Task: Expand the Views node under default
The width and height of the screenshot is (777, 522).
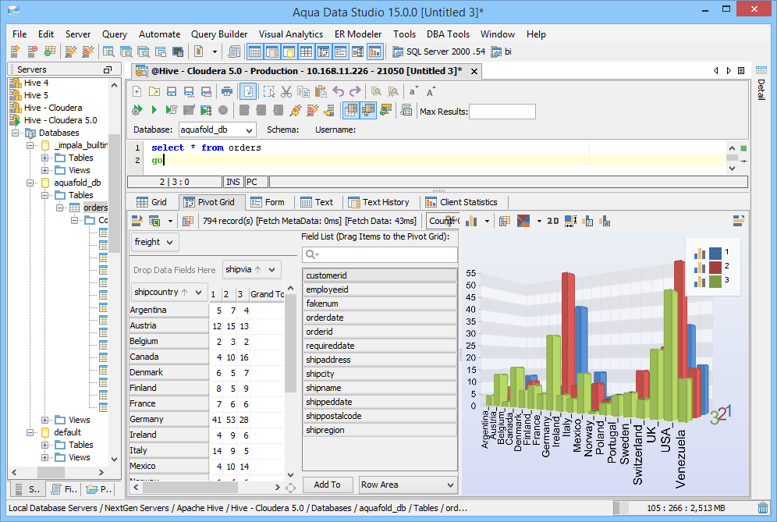Action: [45, 457]
